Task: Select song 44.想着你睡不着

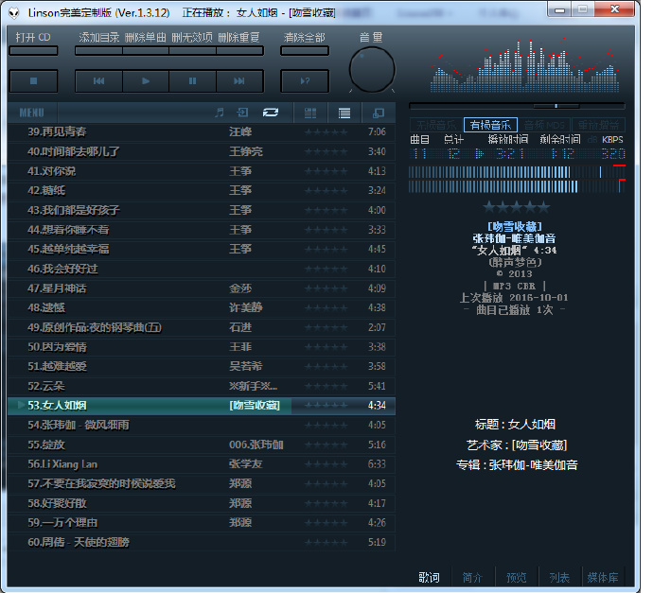Action: coord(202,230)
